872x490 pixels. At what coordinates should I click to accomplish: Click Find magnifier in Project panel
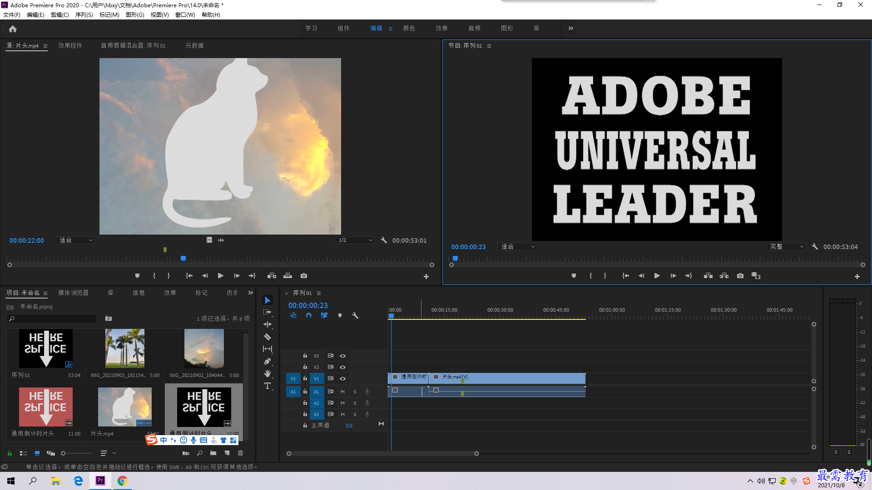click(x=200, y=453)
